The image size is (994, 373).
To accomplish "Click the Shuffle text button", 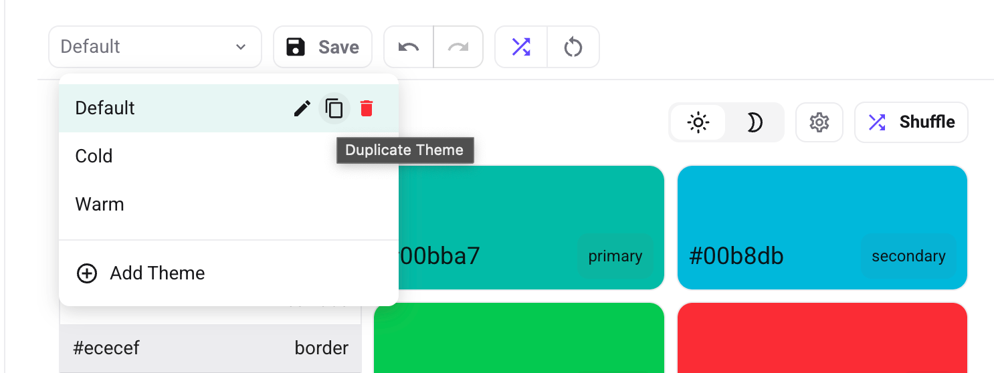I will 911,122.
